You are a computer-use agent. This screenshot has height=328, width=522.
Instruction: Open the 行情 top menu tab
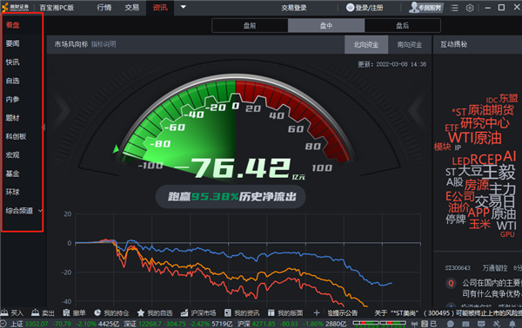click(x=104, y=7)
